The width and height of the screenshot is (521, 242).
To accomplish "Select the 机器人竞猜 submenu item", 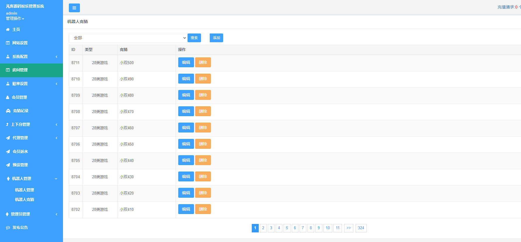I will pos(25,200).
